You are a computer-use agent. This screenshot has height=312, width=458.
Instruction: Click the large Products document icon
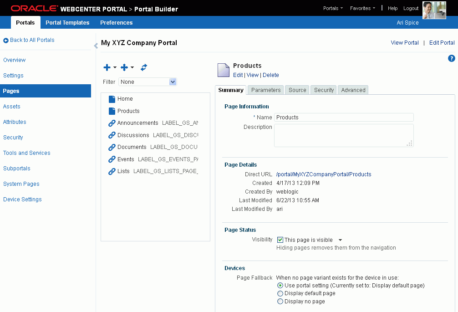point(224,70)
